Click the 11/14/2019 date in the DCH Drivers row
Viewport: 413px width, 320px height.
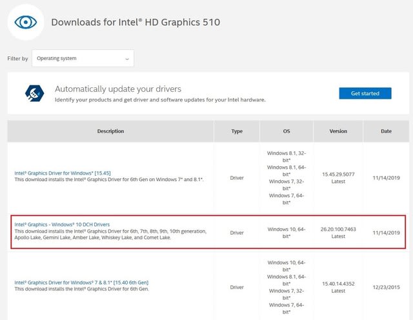(x=386, y=233)
